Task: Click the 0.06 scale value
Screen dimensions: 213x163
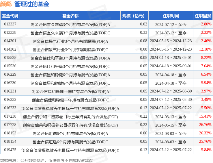Action: pos(143,133)
